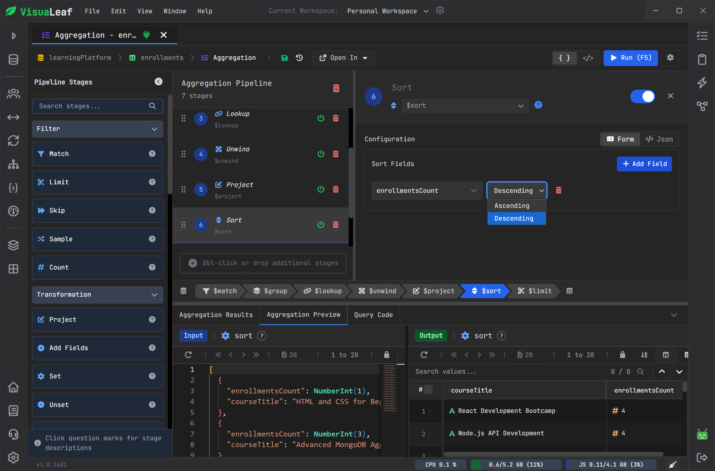The width and height of the screenshot is (715, 471).
Task: Switch to Aggregation Results tab
Action: [216, 315]
